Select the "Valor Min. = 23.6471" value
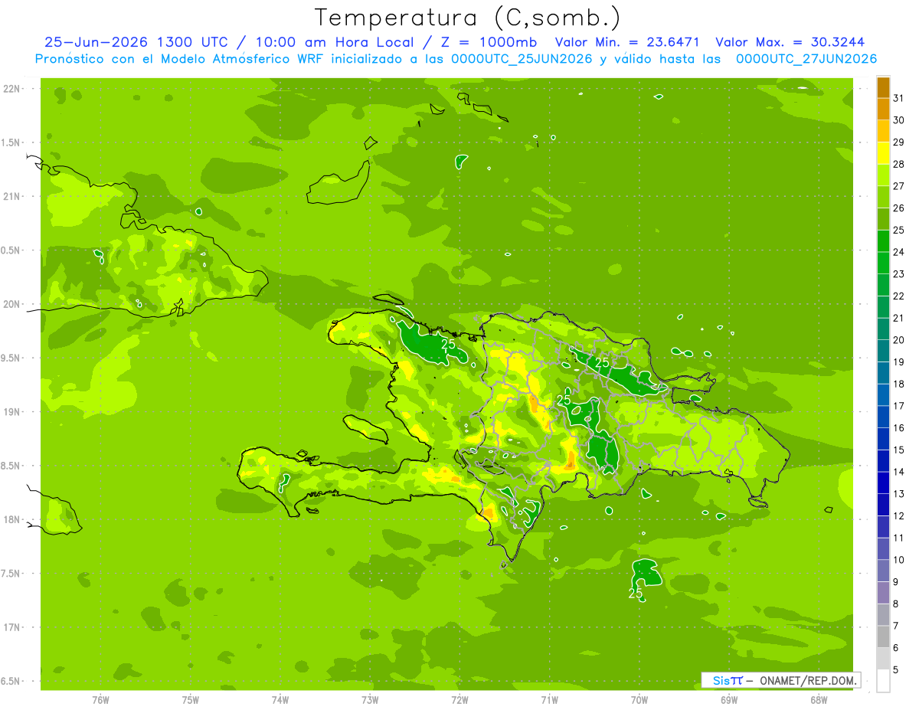Viewport: 919px width, 710px height. pos(626,42)
